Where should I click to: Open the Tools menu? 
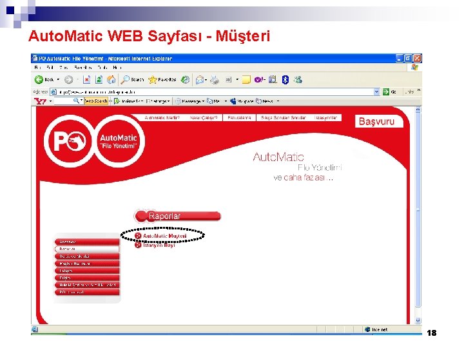(102, 68)
